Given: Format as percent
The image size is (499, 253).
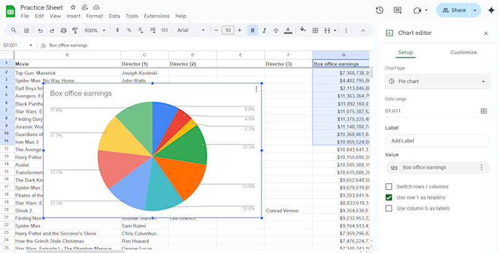Looking at the screenshot, I should [129, 30].
